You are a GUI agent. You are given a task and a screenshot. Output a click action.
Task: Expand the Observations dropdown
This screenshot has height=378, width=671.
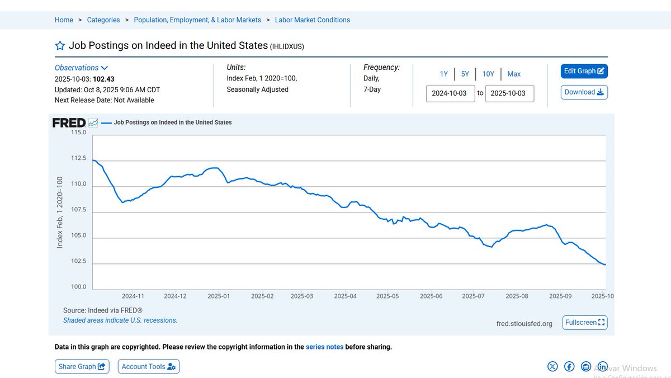[x=82, y=68]
